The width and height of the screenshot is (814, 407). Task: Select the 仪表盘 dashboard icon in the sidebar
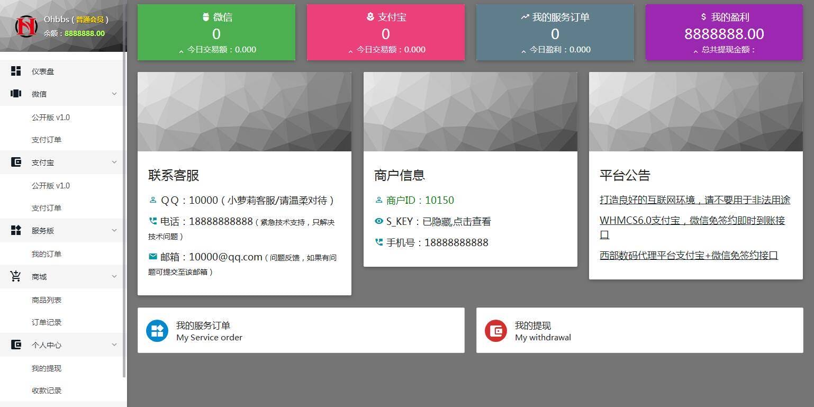pos(15,71)
